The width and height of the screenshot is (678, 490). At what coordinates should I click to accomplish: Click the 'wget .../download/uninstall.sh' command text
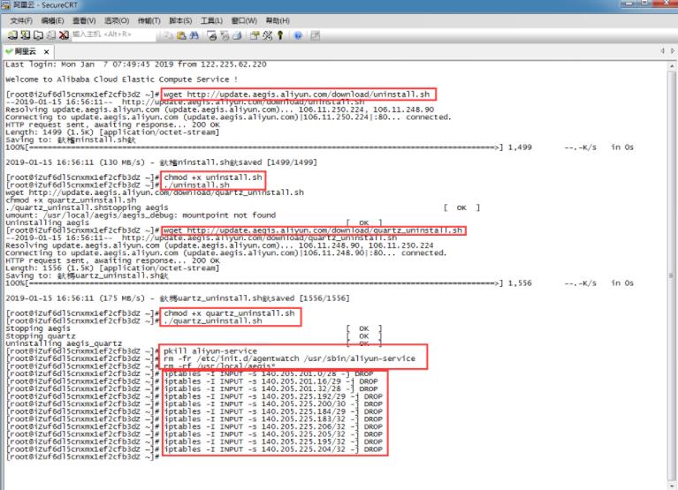click(297, 94)
